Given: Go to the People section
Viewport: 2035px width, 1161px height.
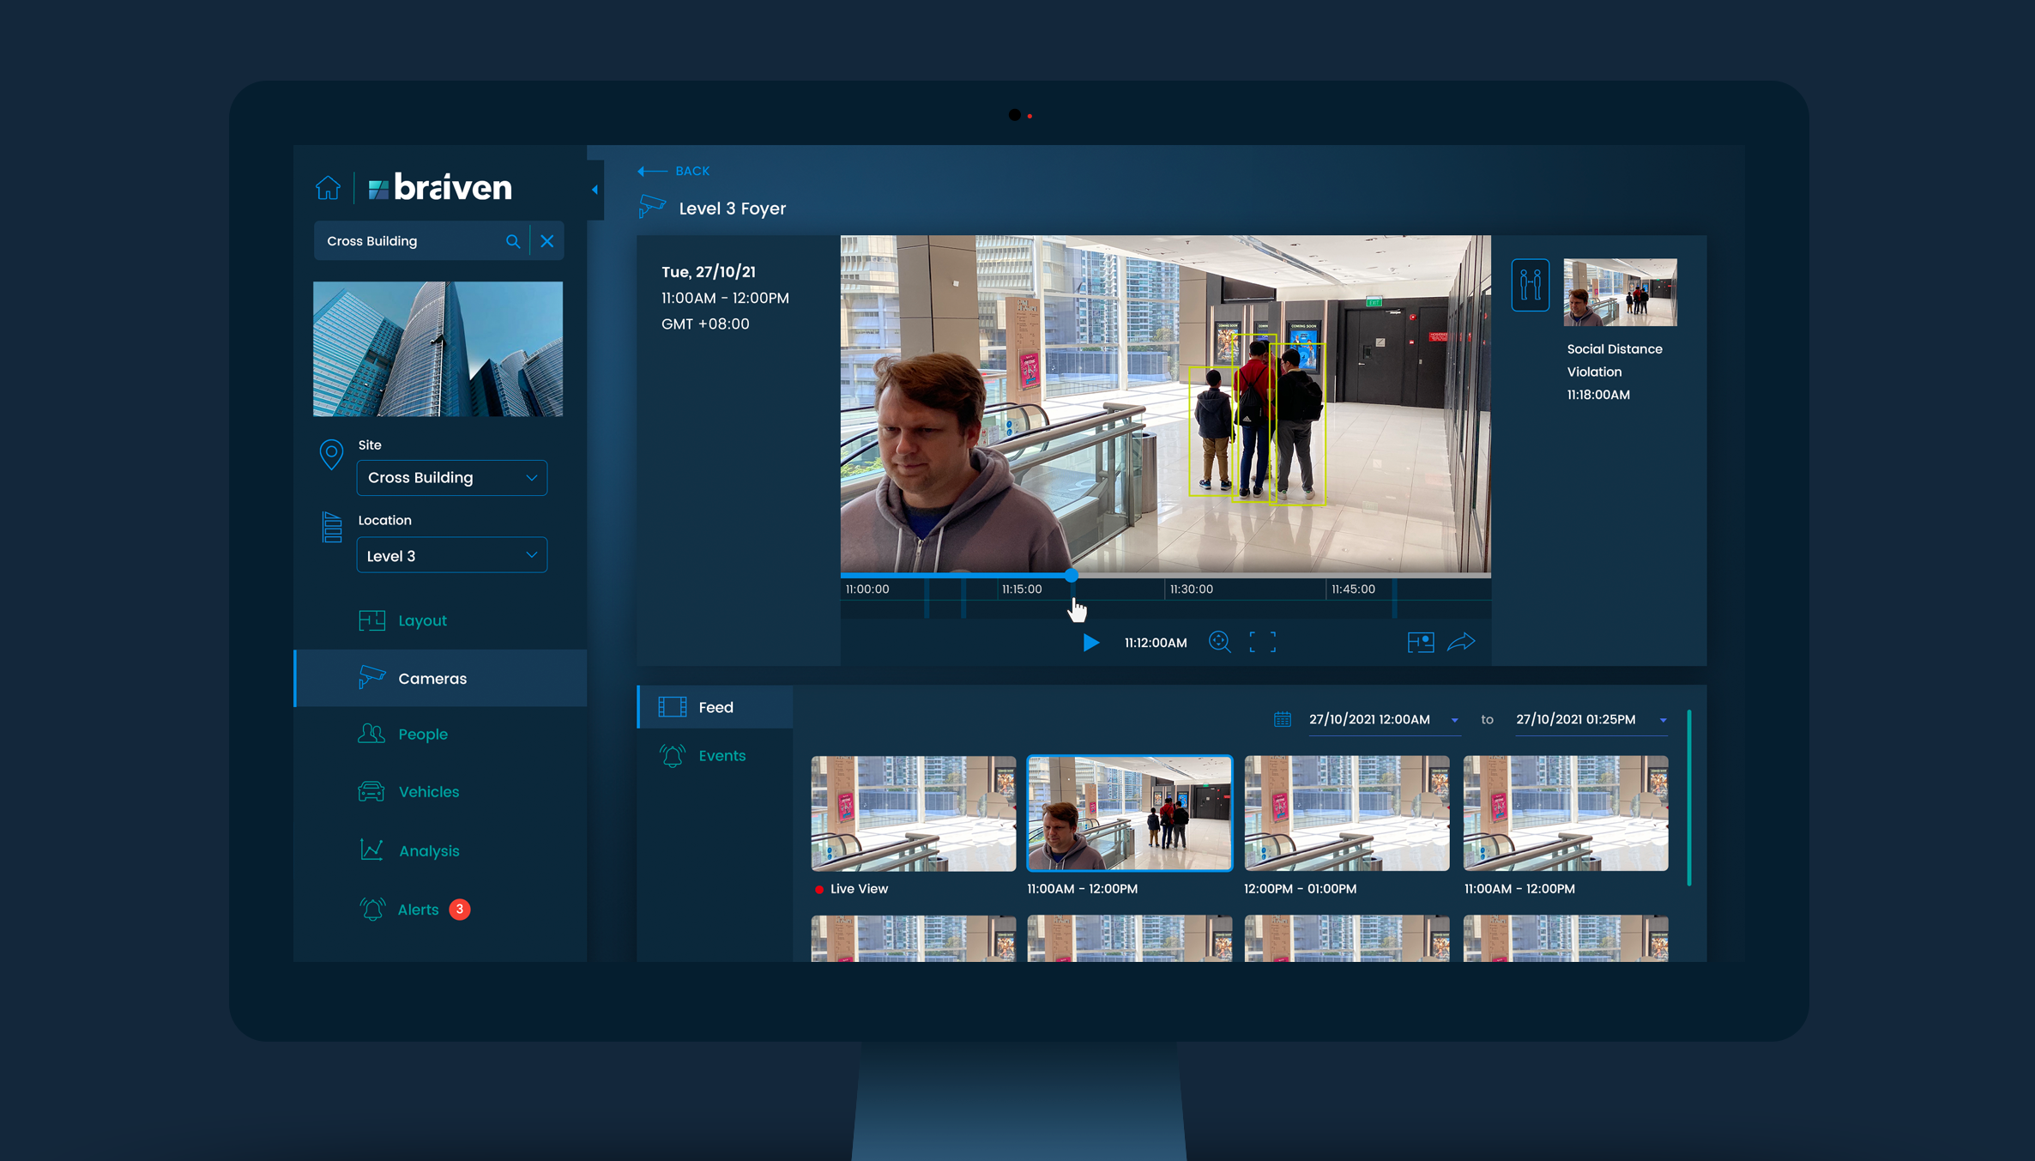Looking at the screenshot, I should pyautogui.click(x=423, y=735).
